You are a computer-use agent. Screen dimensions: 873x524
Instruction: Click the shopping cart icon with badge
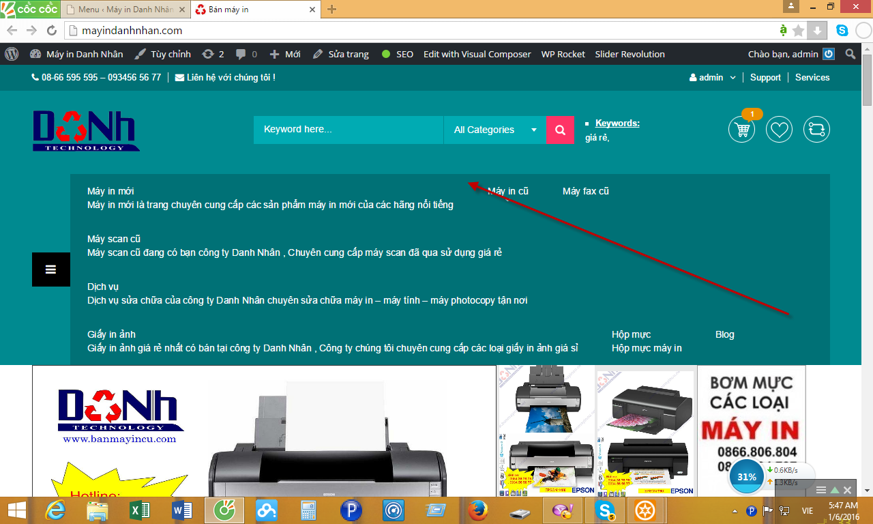[741, 129]
